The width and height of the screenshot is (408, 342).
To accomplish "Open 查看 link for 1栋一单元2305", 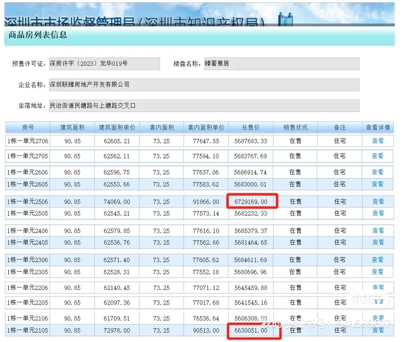I will tap(378, 272).
